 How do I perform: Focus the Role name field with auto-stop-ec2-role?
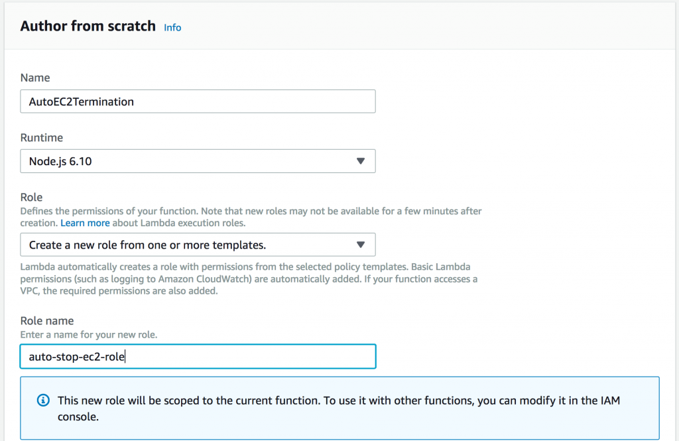(x=198, y=357)
